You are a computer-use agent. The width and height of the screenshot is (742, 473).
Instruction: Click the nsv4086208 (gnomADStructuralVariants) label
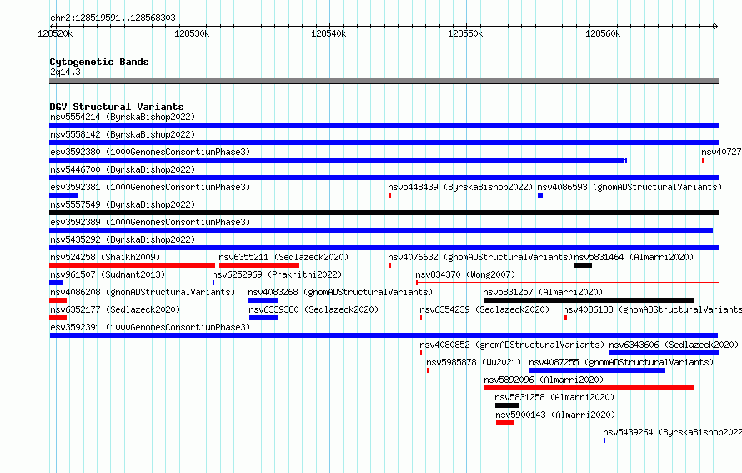(143, 292)
